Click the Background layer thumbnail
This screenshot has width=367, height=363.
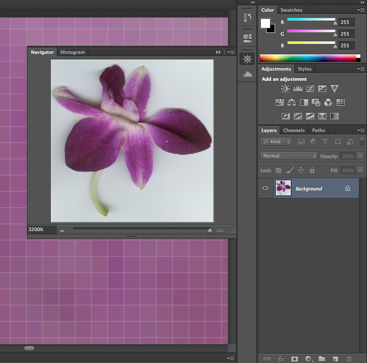click(x=283, y=188)
